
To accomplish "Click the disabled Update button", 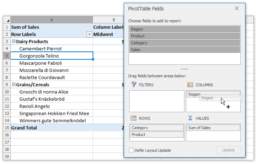I will [229, 150].
